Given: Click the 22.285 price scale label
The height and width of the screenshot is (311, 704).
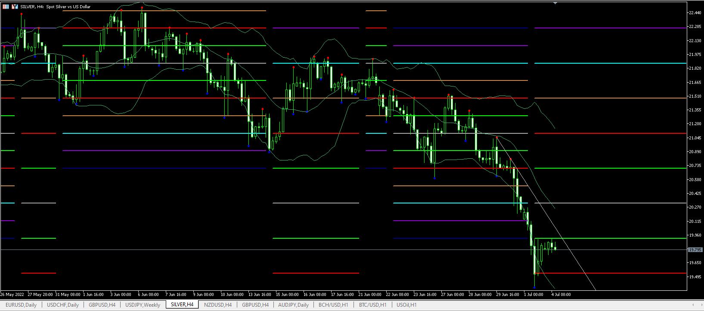Looking at the screenshot, I should (x=695, y=27).
